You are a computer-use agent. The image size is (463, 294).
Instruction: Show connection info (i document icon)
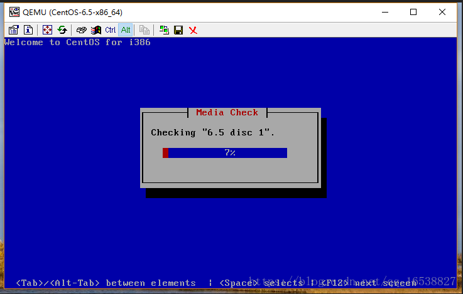click(28, 29)
